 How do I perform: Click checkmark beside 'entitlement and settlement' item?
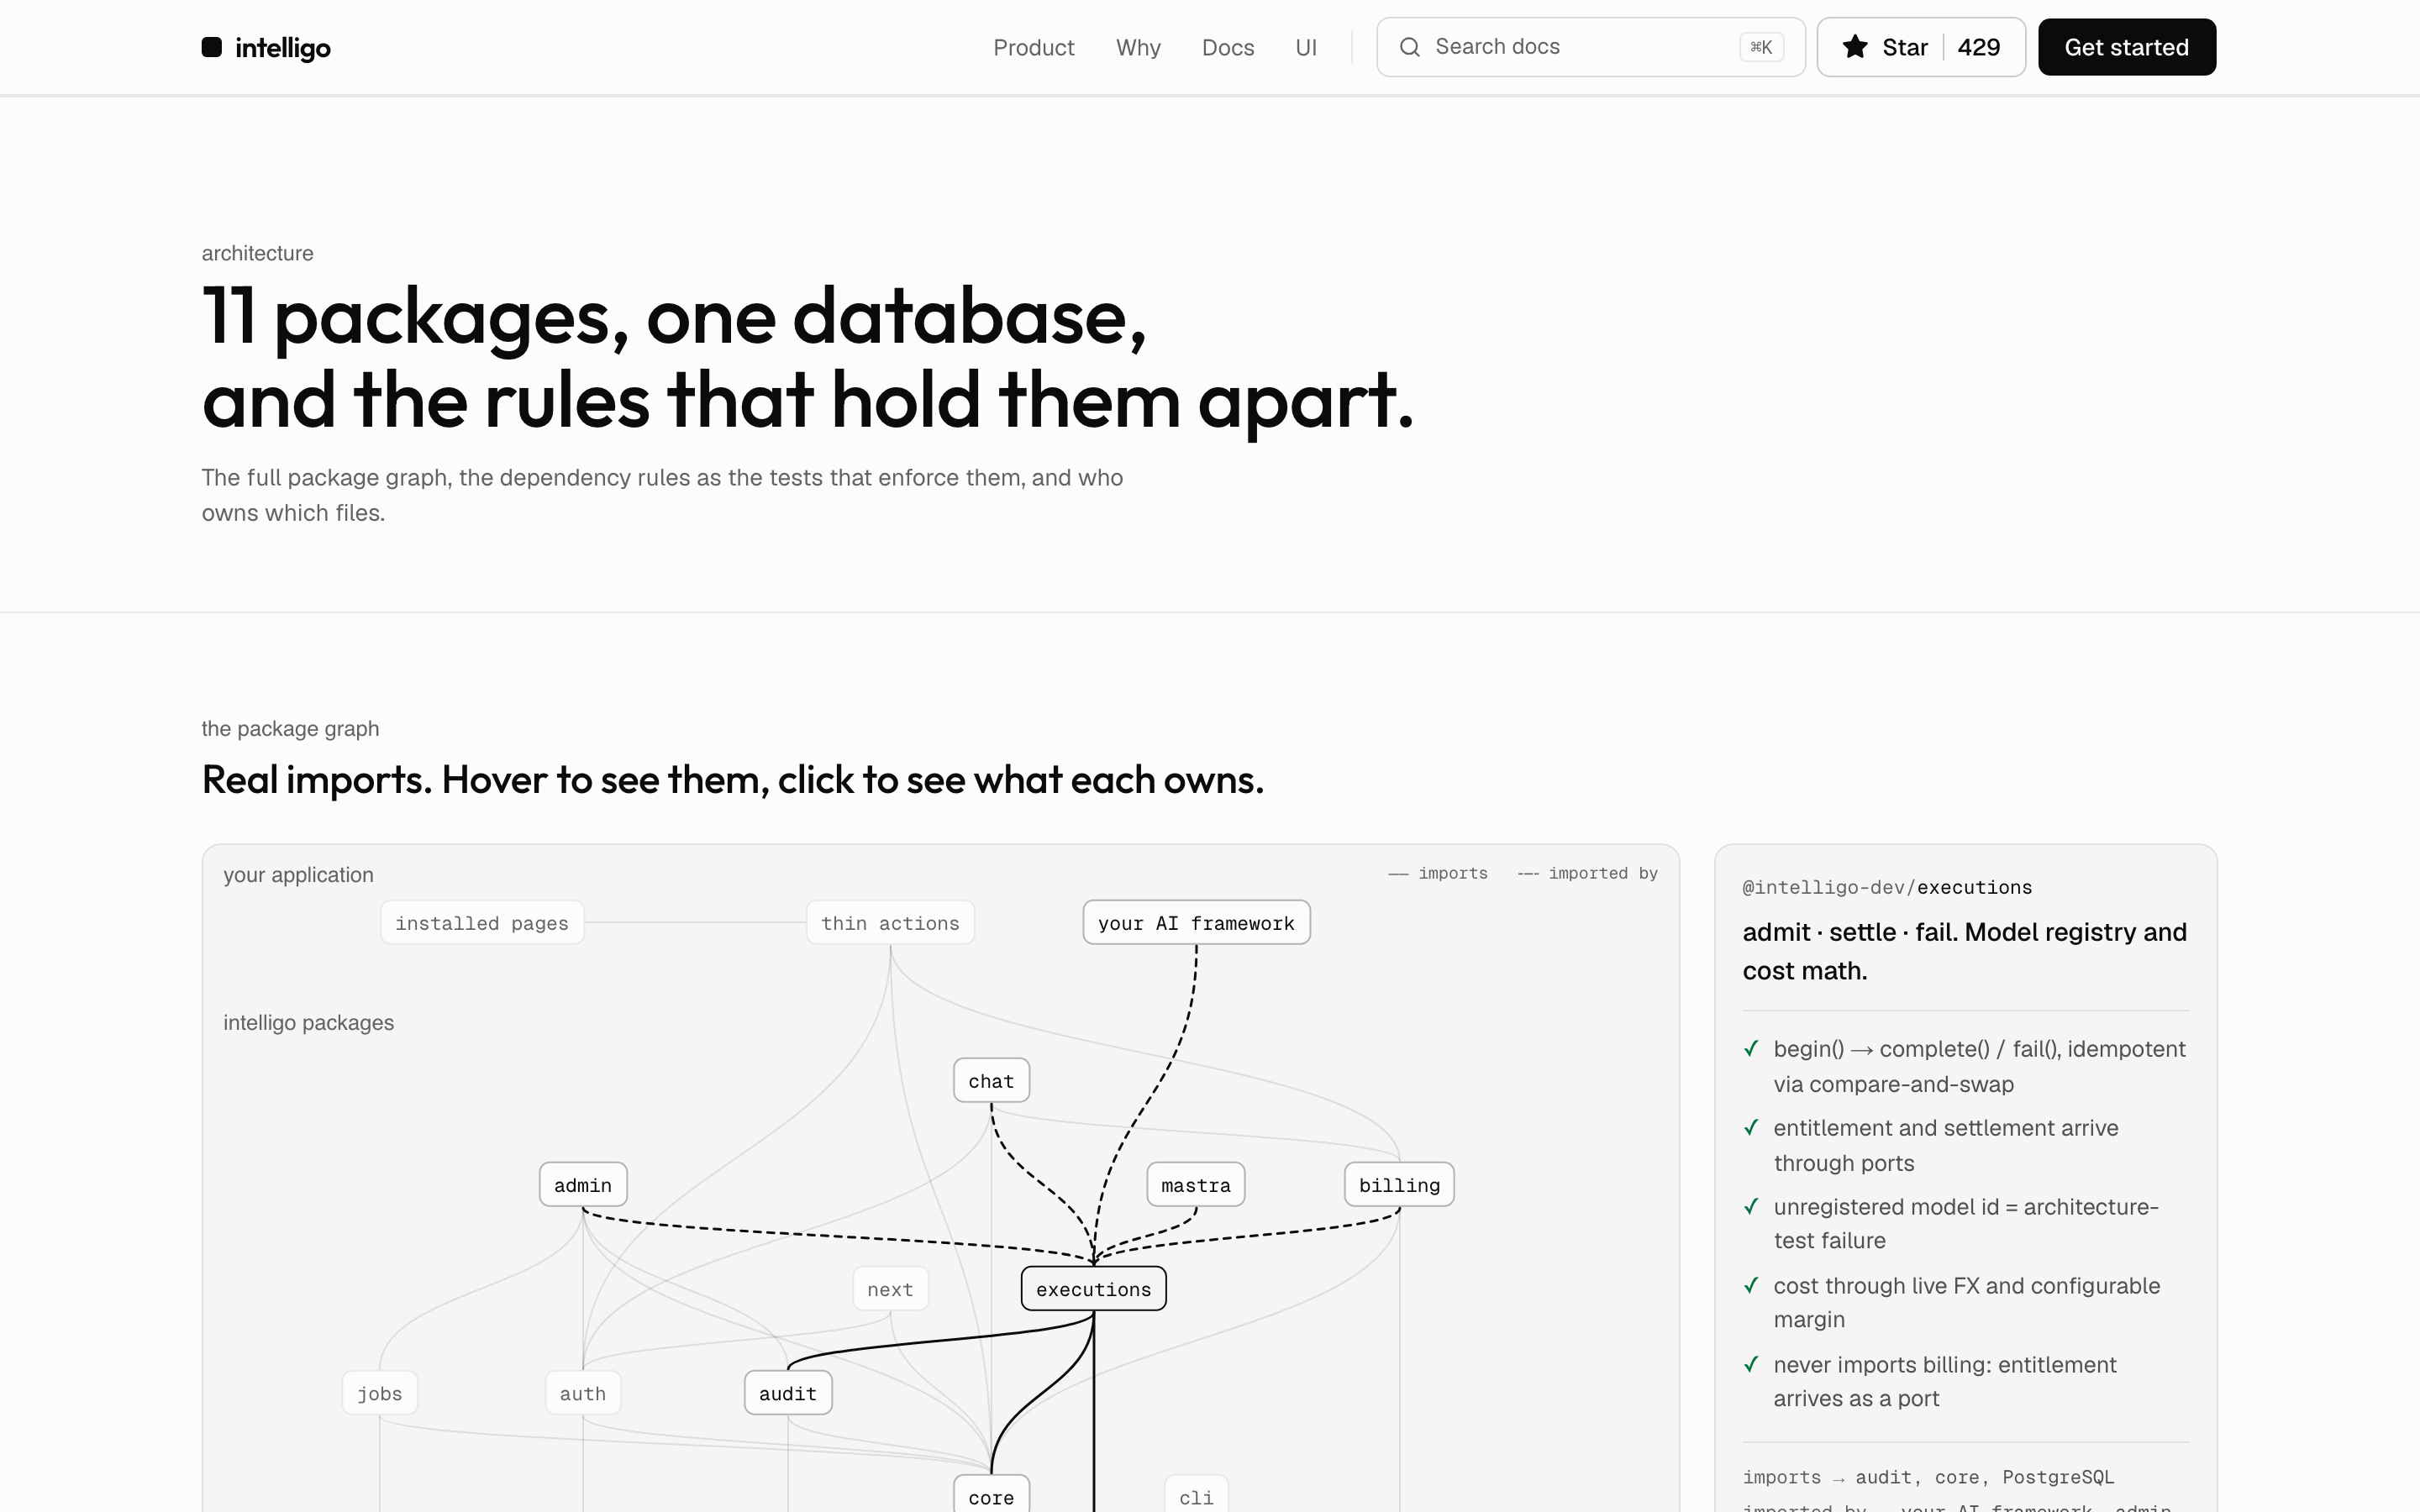1751,1127
